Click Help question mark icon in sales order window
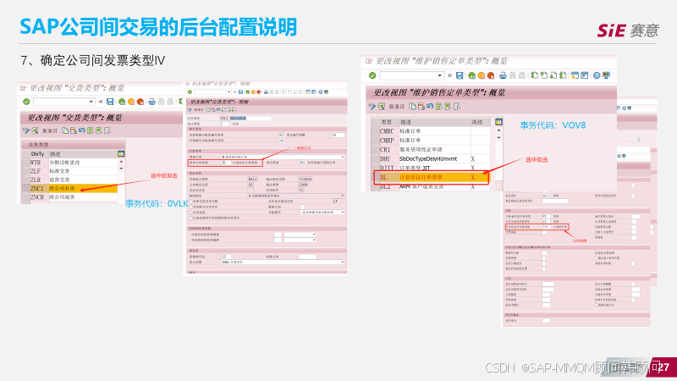The image size is (677, 381). (597, 75)
